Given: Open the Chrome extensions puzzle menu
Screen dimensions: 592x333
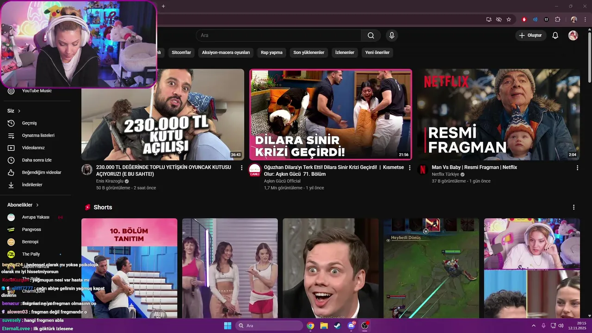Looking at the screenshot, I should point(557,19).
